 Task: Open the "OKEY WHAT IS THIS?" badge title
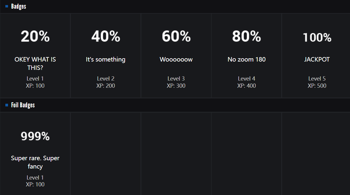[35, 64]
